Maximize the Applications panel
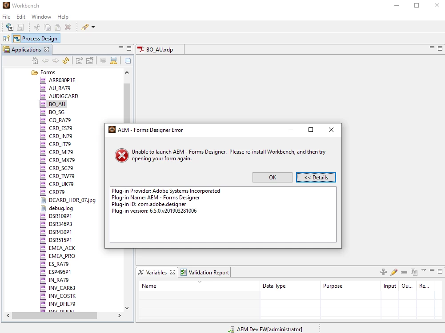Viewport: 445px width, 333px height. 129,48
